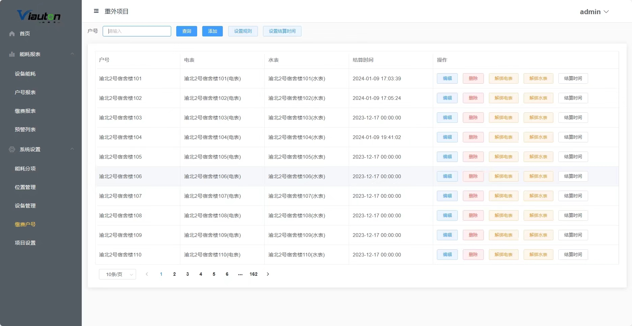Collapse the 能耗报表 menu chevron
Viewport: 632px width, 326px height.
72,54
